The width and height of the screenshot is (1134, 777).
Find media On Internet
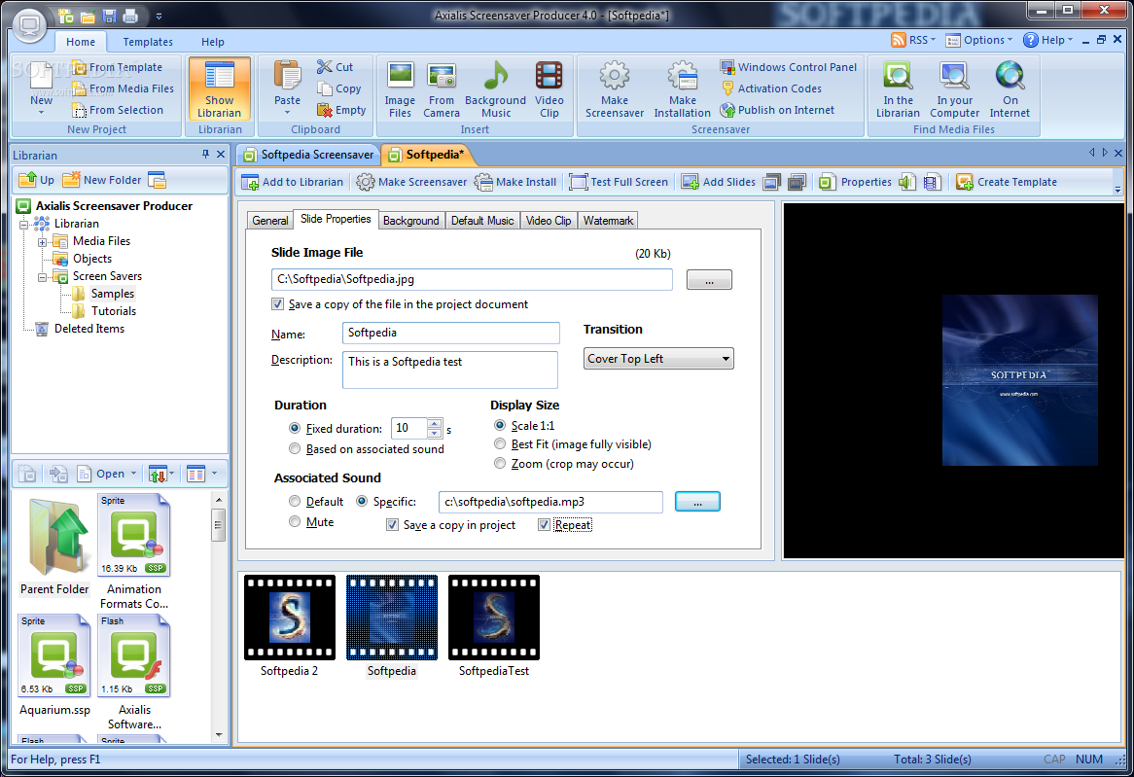pos(1010,89)
